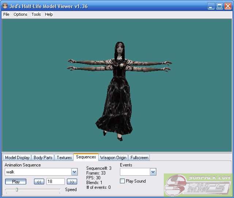234x198 pixels.
Task: Open the Help menu
Action: (x=49, y=14)
